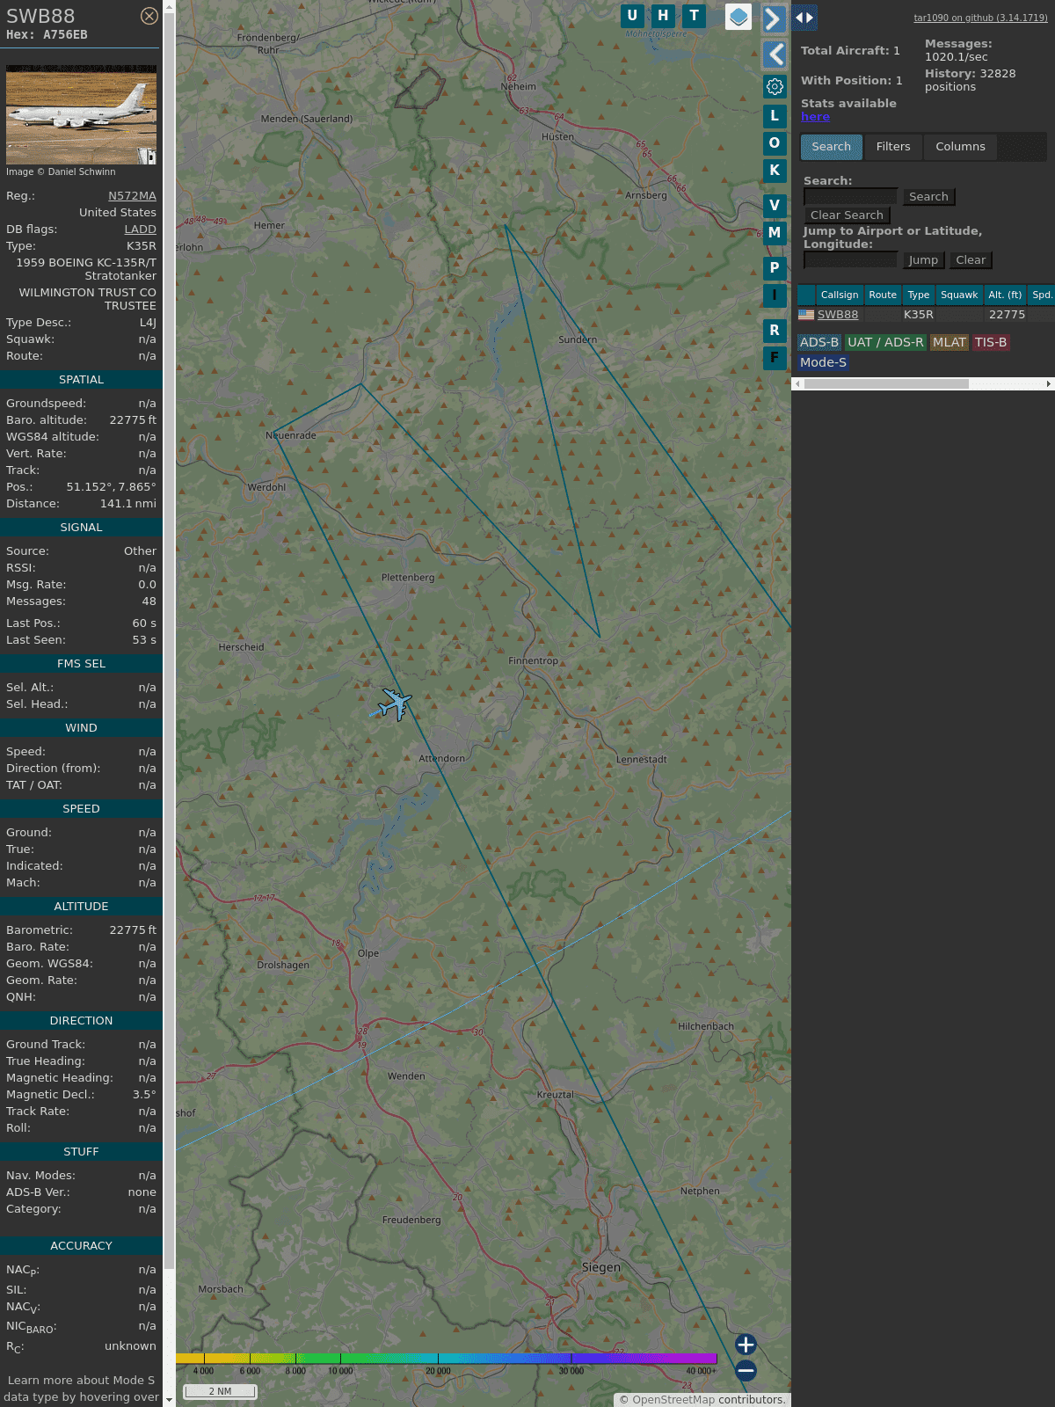The image size is (1055, 1407).
Task: Click the Jump button
Action: coord(923,260)
